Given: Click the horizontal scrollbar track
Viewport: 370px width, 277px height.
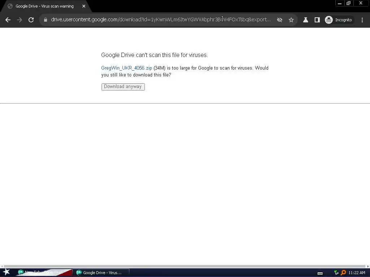Looking at the screenshot, I should [x=185, y=267].
